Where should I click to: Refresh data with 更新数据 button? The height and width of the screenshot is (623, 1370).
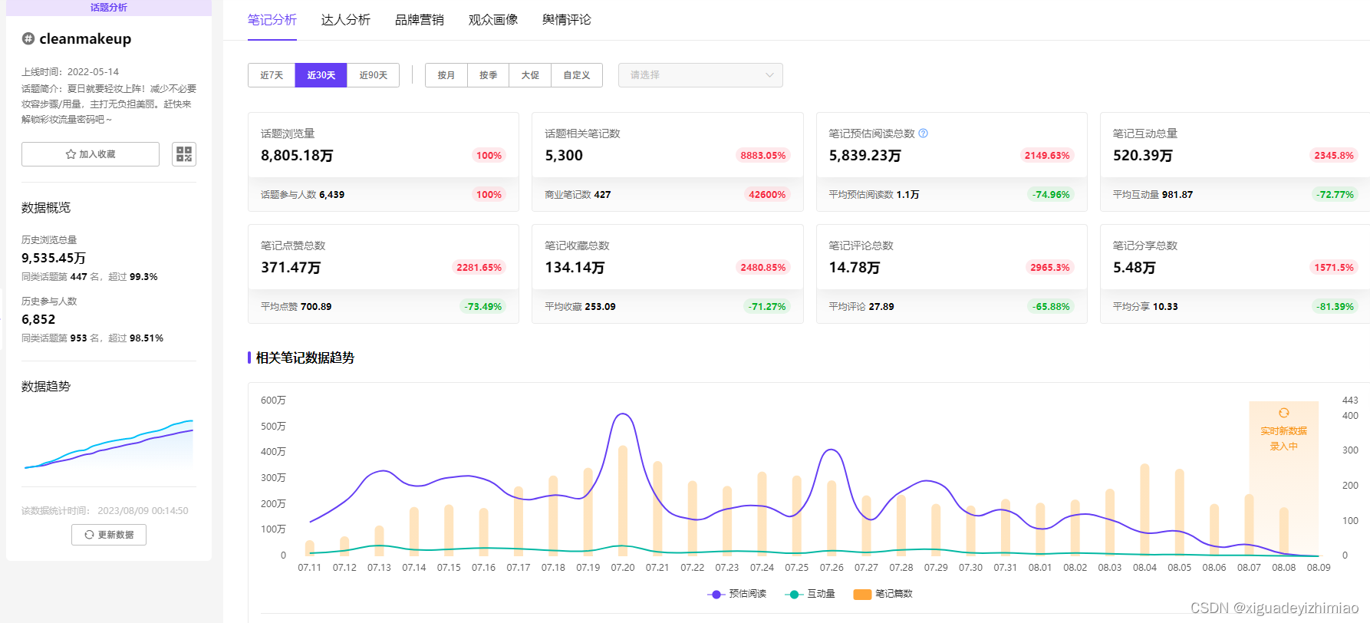pos(109,535)
